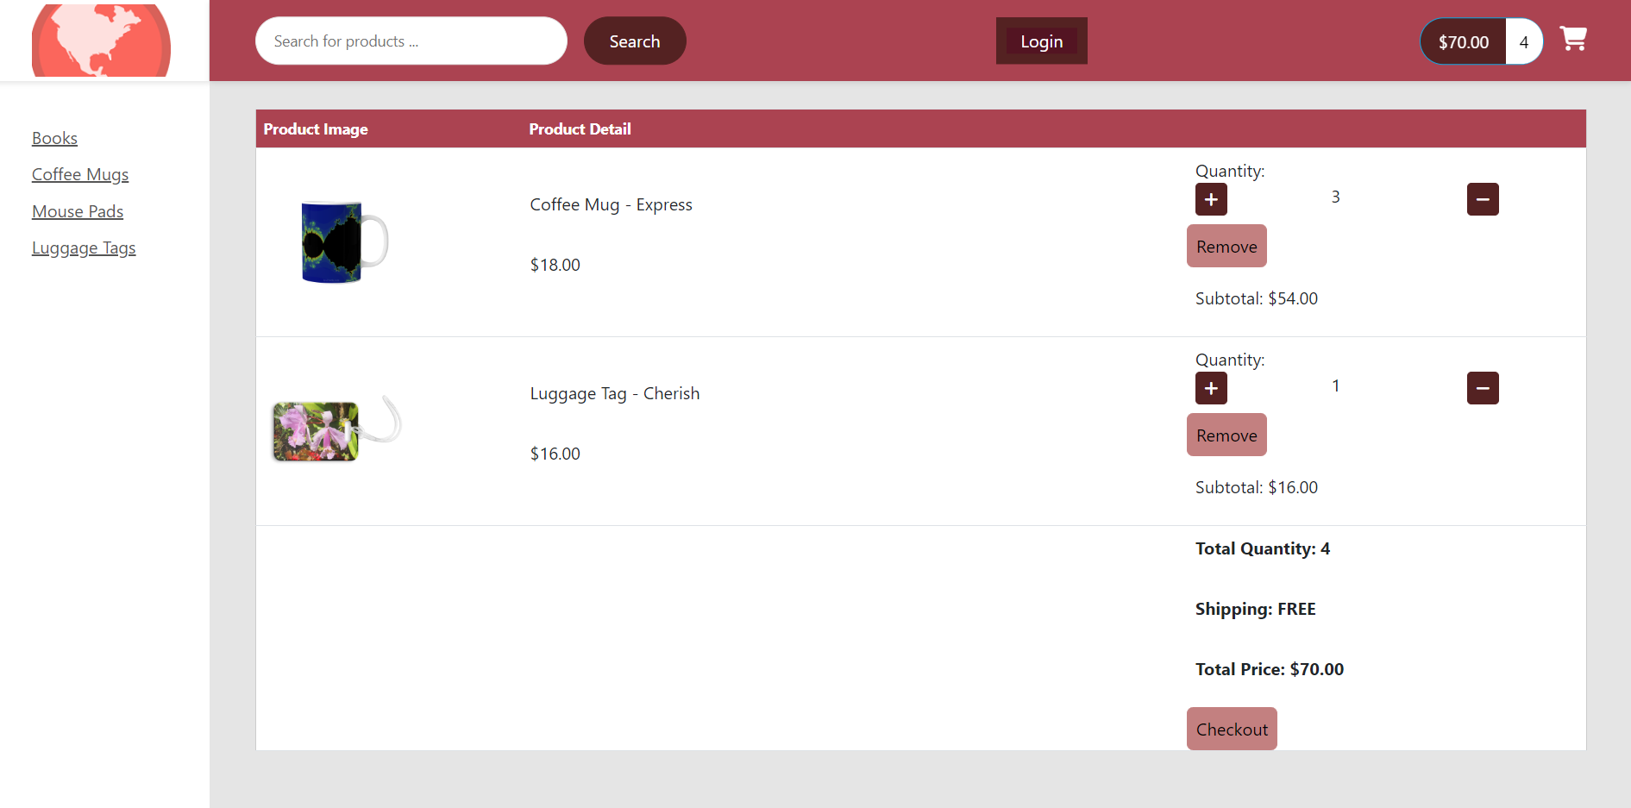Increase quantity of Luggage Tag - Cherish

click(x=1211, y=388)
